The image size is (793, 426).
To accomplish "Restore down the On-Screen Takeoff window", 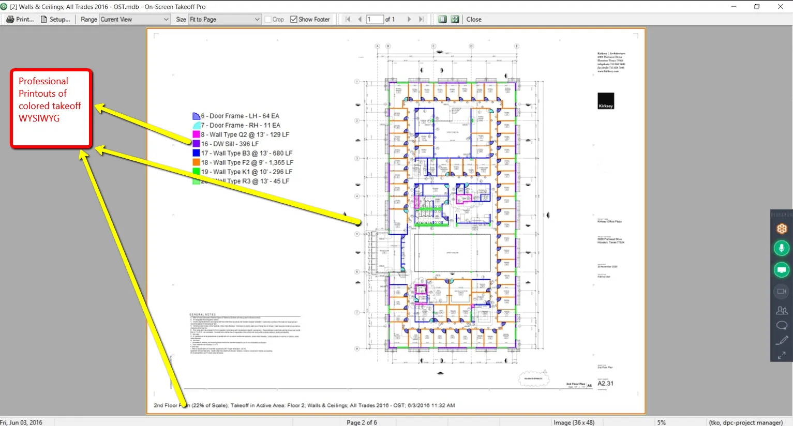I will 757,7.
